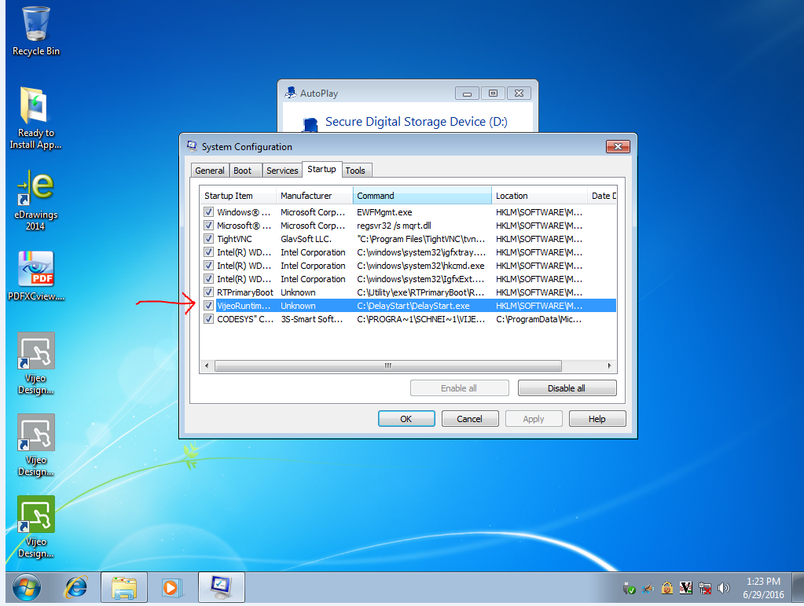Screen dimensions: 804x606
Task: Launch eDrawings 2014 desktop shortcut
Action: 35,200
